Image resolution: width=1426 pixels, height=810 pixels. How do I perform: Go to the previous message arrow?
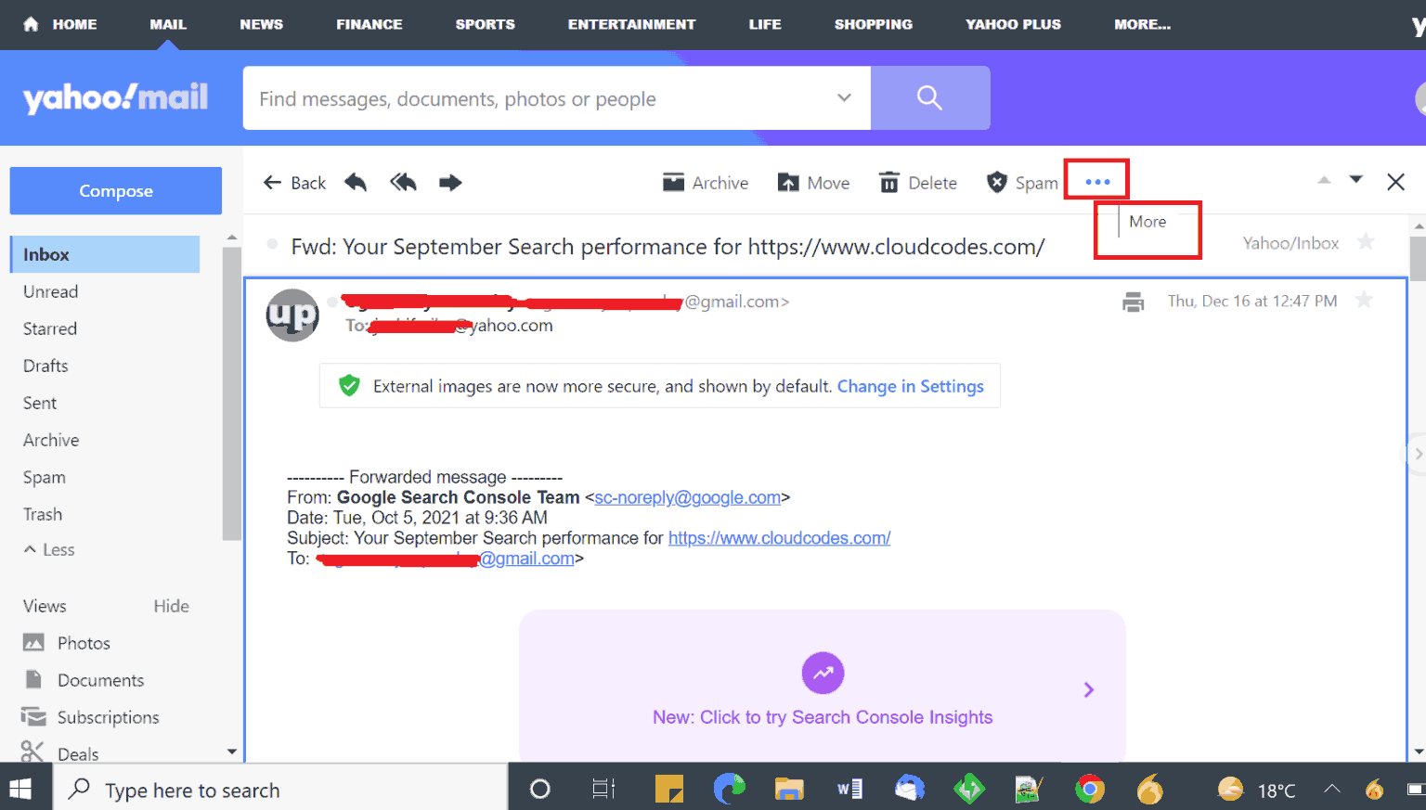pyautogui.click(x=1324, y=180)
